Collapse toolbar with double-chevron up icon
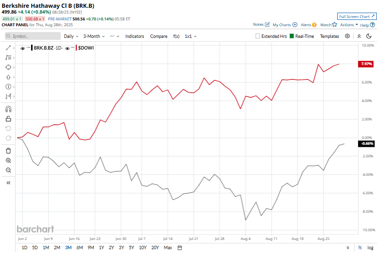This screenshot has height=256, width=377. [359, 36]
